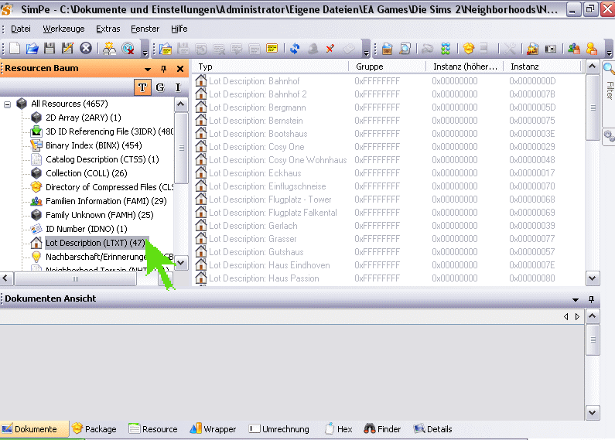615x440 pixels.
Task: Switch to the Hex tab
Action: click(339, 429)
